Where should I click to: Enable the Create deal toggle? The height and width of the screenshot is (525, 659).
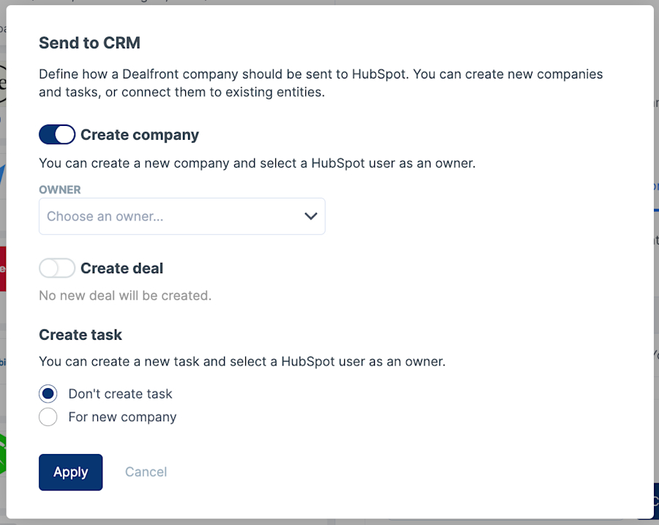pyautogui.click(x=57, y=268)
